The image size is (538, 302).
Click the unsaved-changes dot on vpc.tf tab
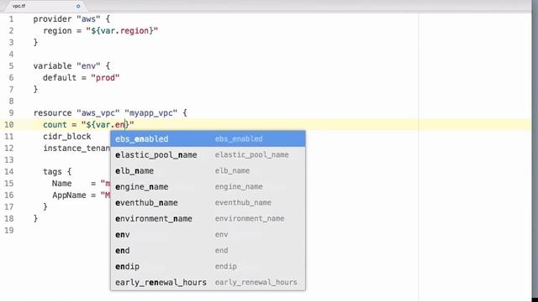click(78, 6)
